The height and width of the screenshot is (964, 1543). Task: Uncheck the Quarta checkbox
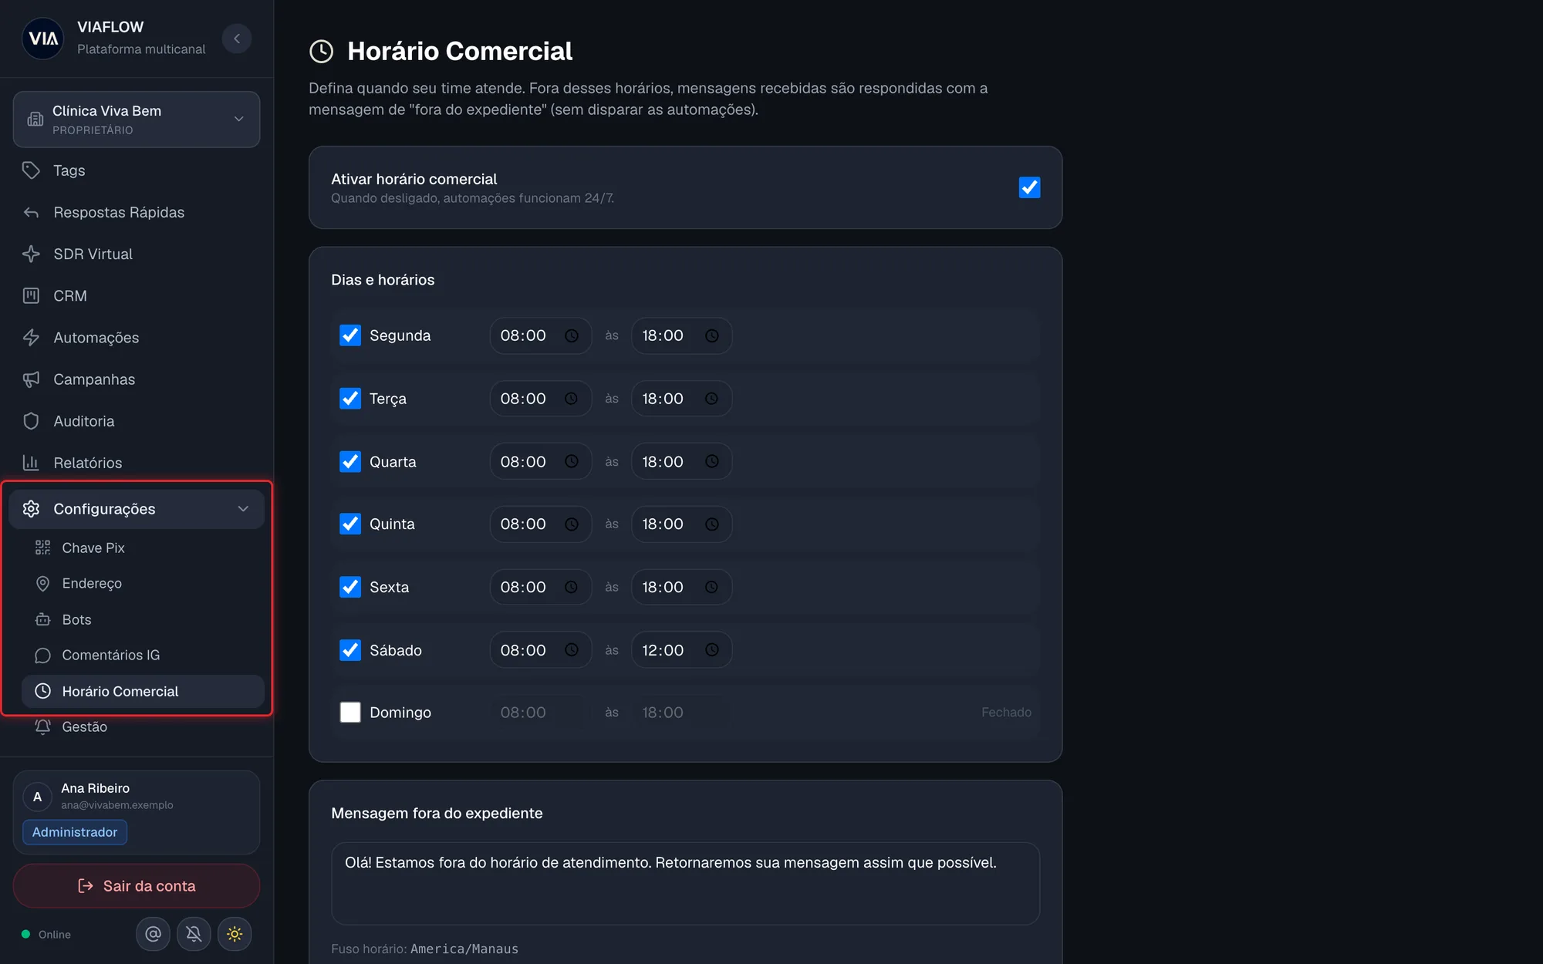[x=350, y=461]
